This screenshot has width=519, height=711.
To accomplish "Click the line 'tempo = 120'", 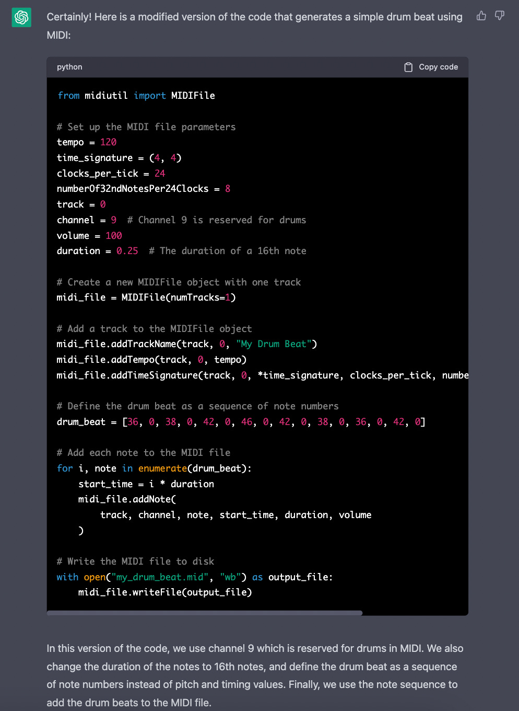I will coord(87,142).
